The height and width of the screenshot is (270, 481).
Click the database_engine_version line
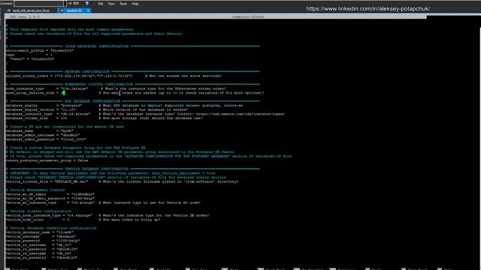coord(97,110)
